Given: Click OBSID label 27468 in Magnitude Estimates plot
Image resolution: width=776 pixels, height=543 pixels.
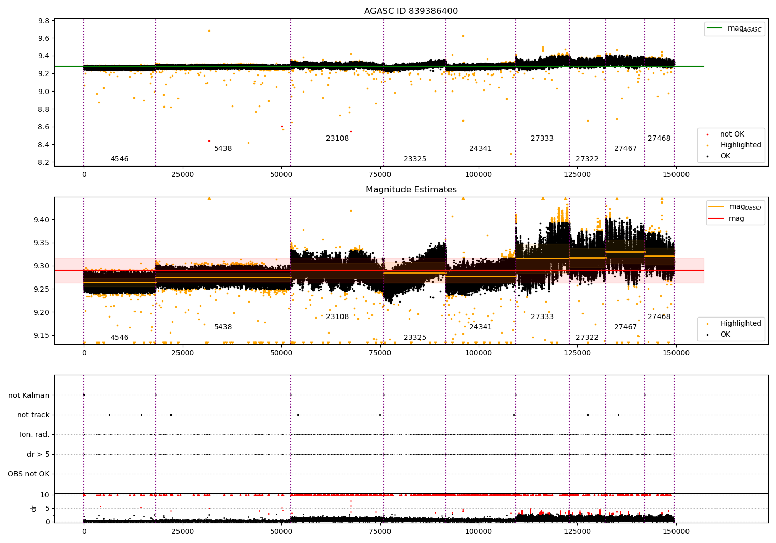Looking at the screenshot, I should coord(659,317).
